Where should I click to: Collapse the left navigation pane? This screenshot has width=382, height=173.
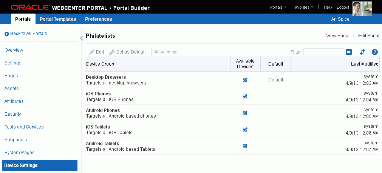point(82,38)
